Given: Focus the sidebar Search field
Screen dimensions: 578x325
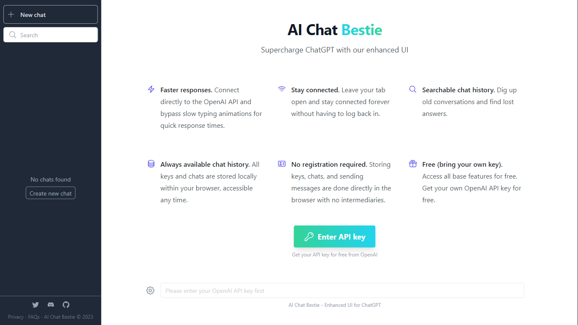Looking at the screenshot, I should coord(55,35).
